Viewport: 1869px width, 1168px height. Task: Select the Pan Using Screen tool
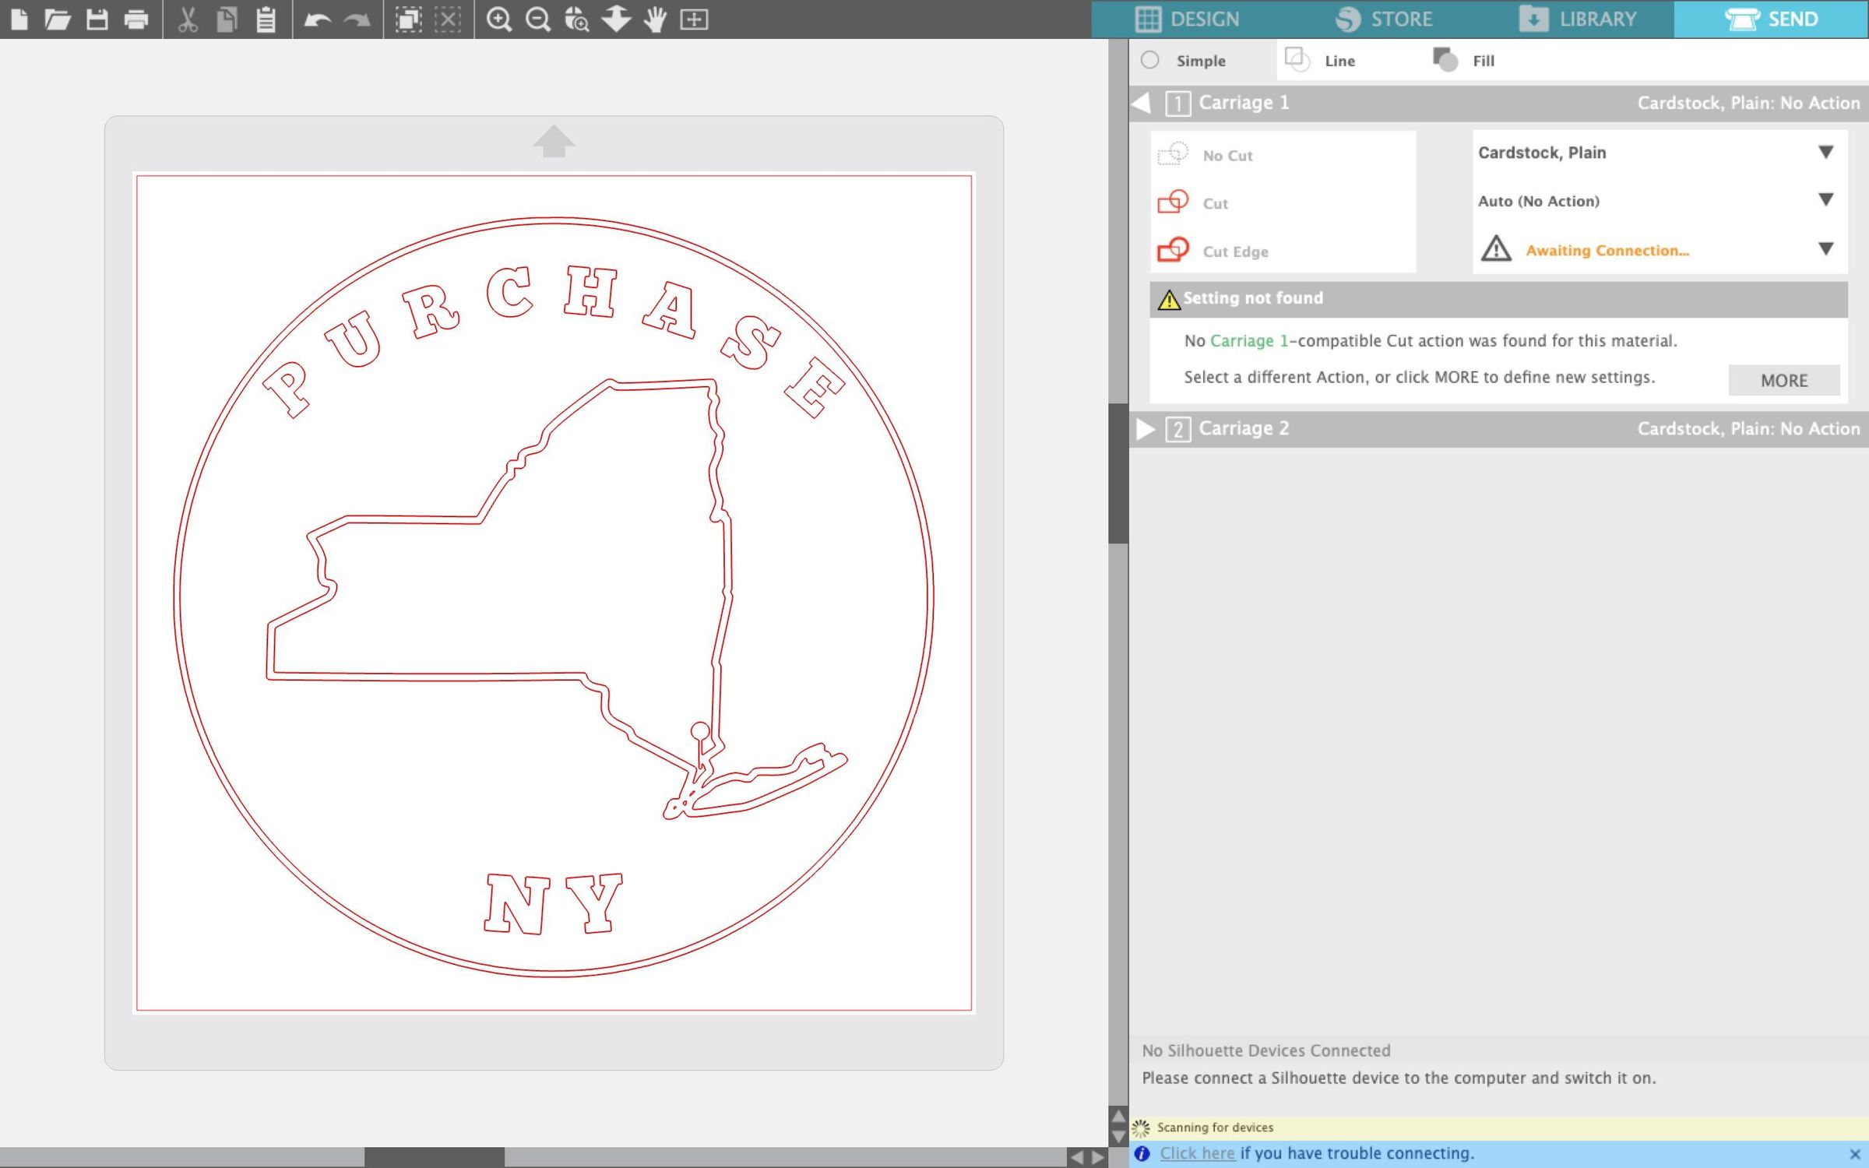(x=654, y=20)
